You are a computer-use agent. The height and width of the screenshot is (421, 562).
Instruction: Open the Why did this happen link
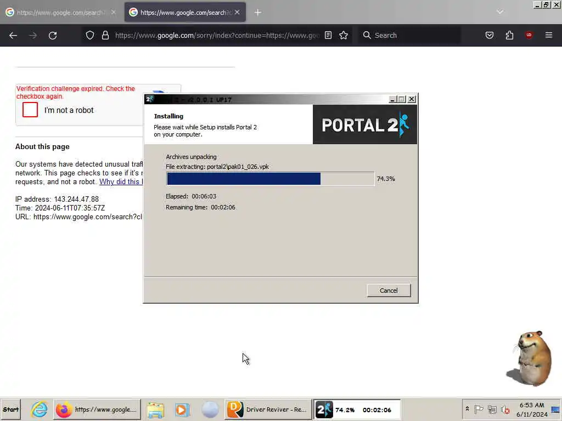pos(121,182)
